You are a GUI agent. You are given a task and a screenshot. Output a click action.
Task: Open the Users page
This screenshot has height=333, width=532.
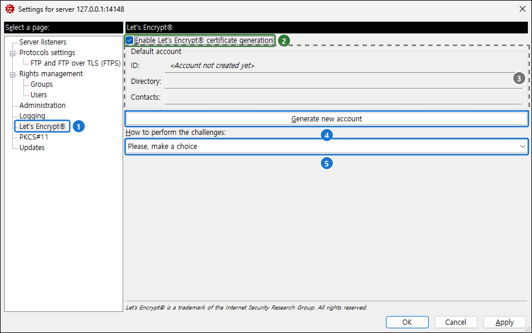[39, 95]
